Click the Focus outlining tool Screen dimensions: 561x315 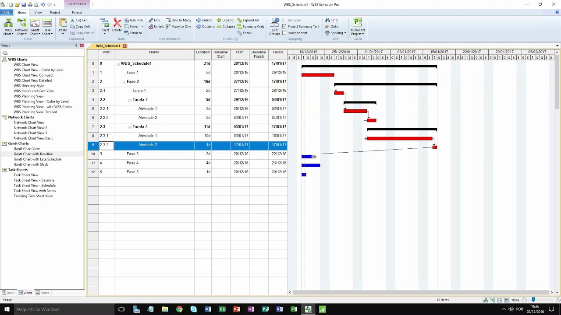(x=245, y=33)
